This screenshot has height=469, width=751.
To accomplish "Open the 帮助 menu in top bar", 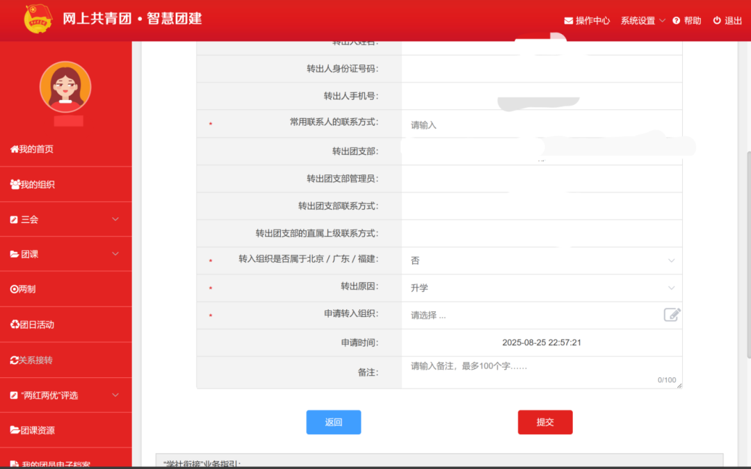I will (x=687, y=20).
